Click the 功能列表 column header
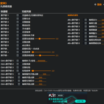The image size is (104, 104). coord(27,12)
